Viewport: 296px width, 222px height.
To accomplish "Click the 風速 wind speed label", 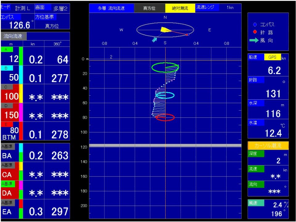I will [256, 203].
